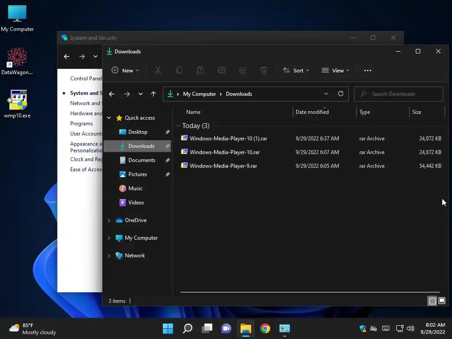
Task: Select Videos in navigation pane
Action: [x=138, y=203]
